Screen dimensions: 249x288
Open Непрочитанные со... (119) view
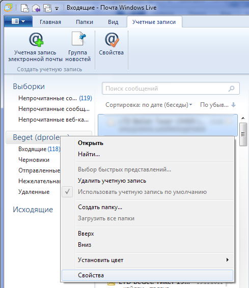(x=55, y=98)
